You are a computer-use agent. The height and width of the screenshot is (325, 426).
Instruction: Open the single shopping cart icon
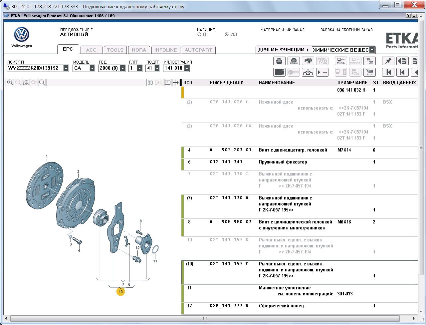369,72
